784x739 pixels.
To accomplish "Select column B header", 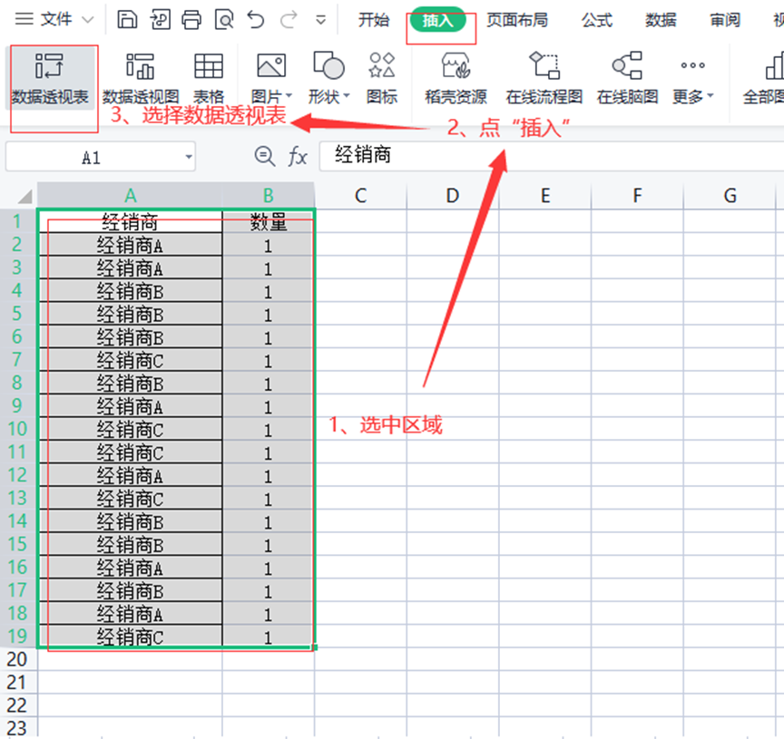I will point(269,195).
